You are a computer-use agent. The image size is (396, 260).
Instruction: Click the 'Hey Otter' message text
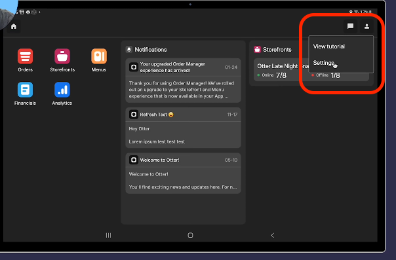coord(139,129)
